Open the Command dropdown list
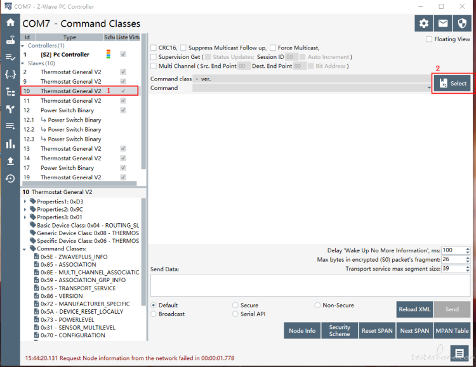Viewport: 476px width, 367px height. tap(429, 88)
